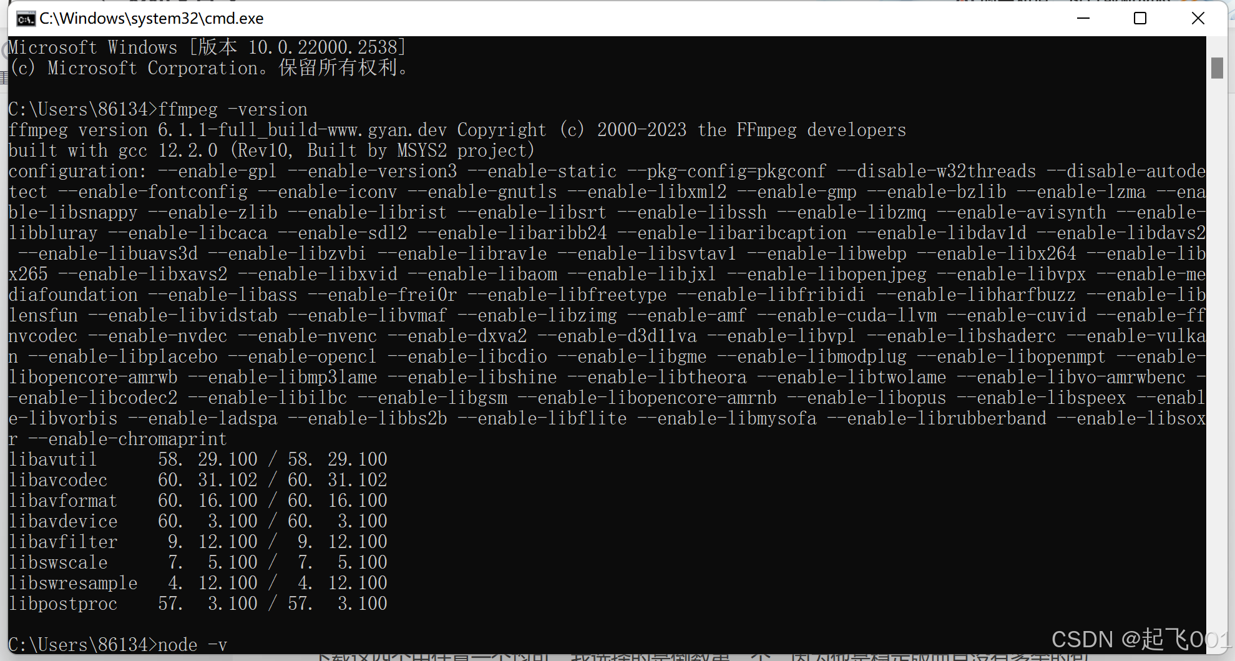Click the '--enable-libmp3lame' flag text
The height and width of the screenshot is (661, 1235).
coord(282,377)
